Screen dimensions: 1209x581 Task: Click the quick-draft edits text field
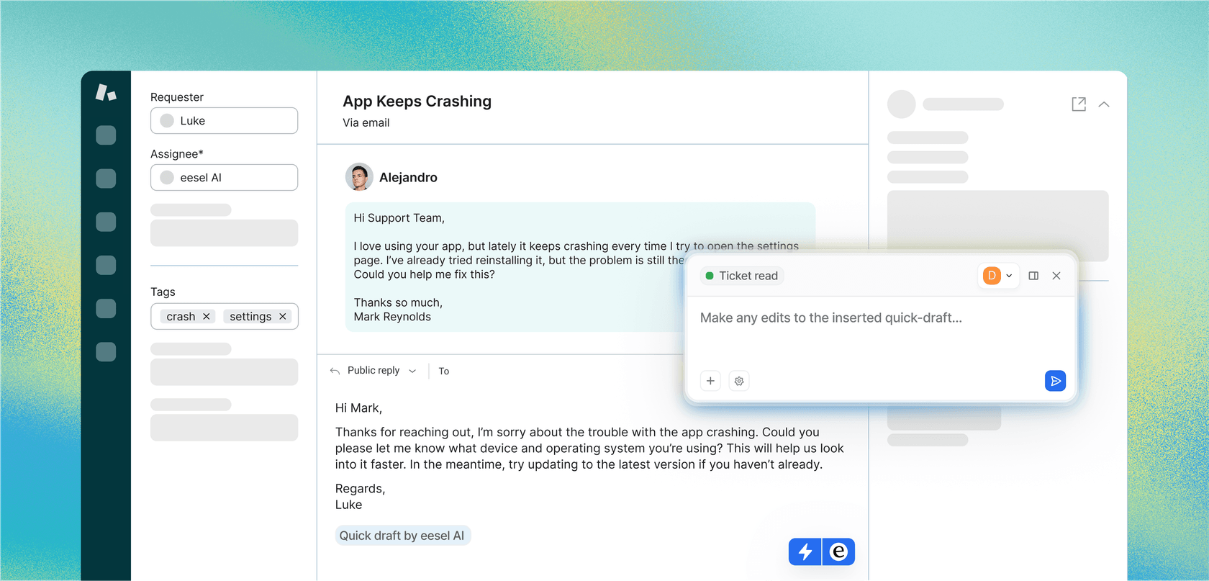(878, 331)
